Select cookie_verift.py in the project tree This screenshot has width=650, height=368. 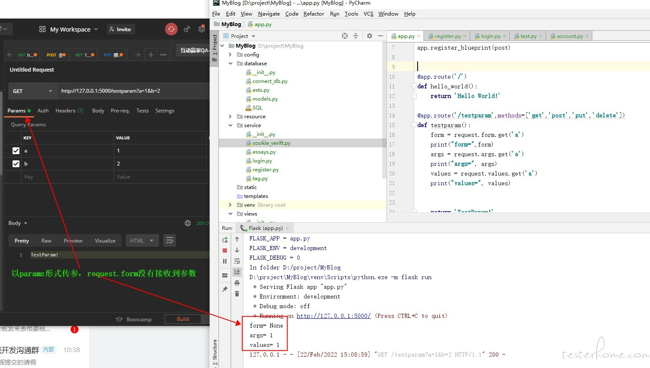coord(272,143)
